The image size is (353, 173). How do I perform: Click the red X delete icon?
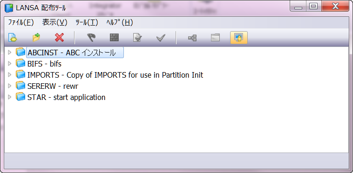(x=60, y=38)
